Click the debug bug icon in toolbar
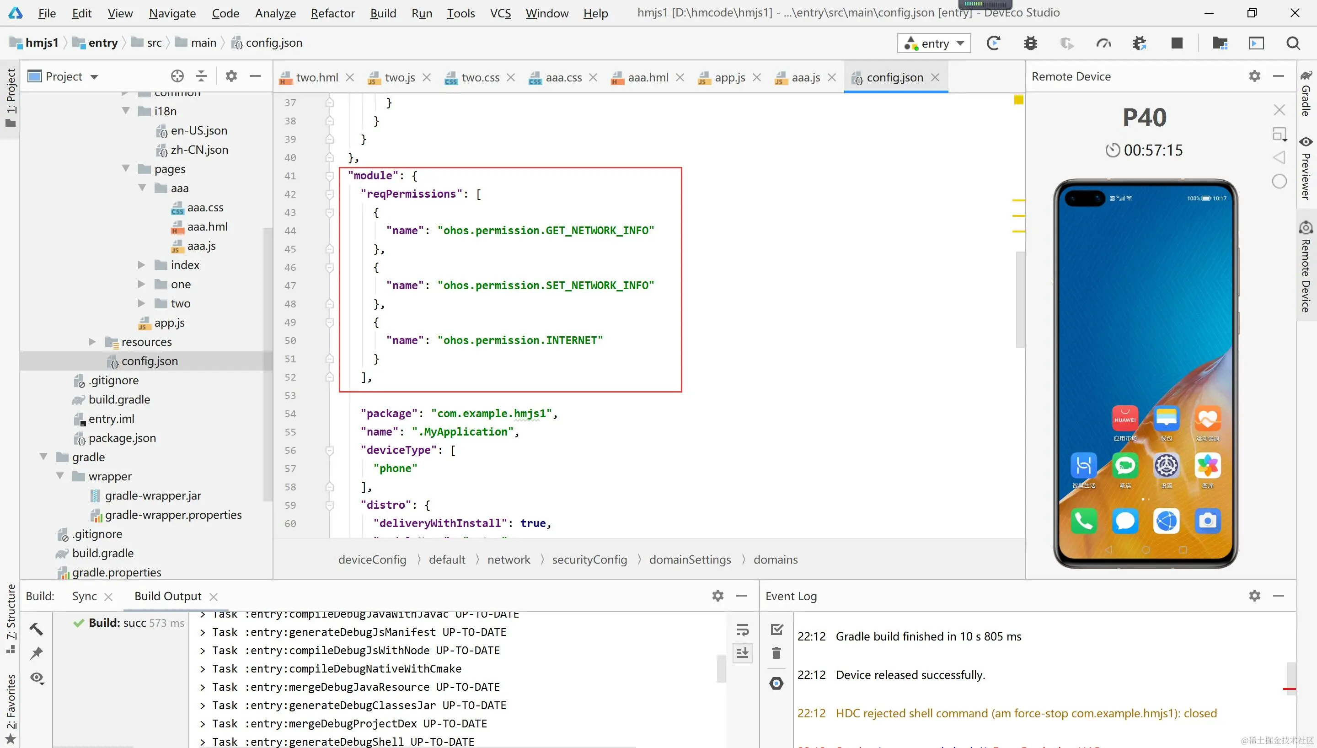Viewport: 1317px width, 748px height. click(x=1030, y=43)
